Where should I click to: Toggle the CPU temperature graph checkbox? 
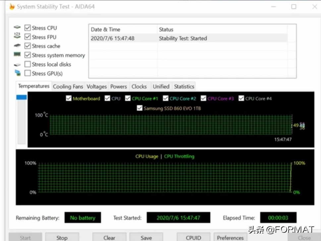click(107, 98)
